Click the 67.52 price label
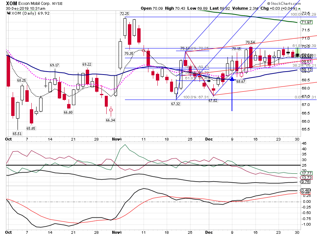 [213, 100]
